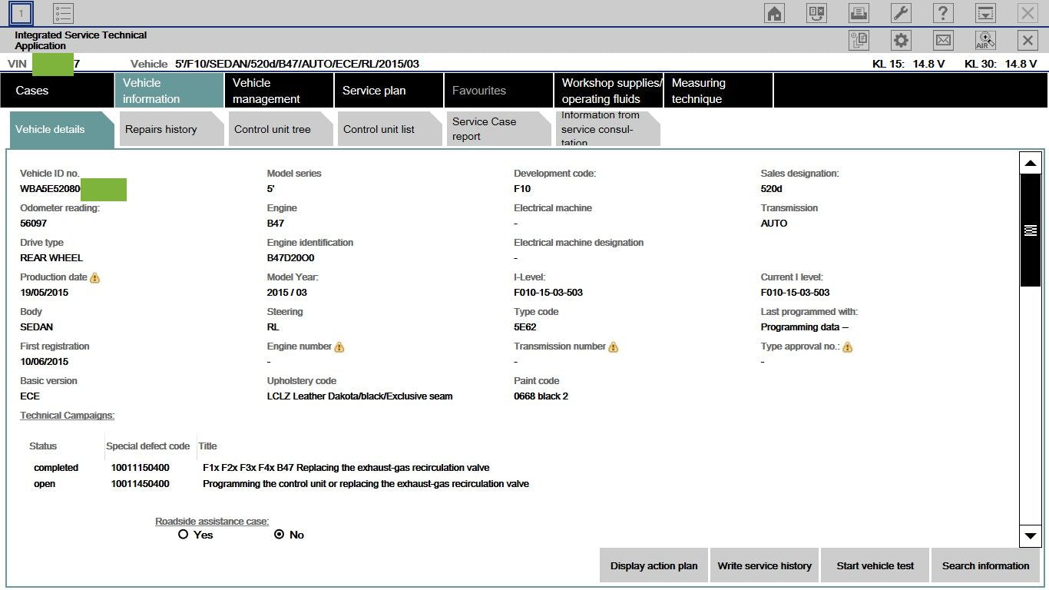Select the connection manager icon next to home
This screenshot has width=1049, height=590.
pyautogui.click(x=816, y=12)
